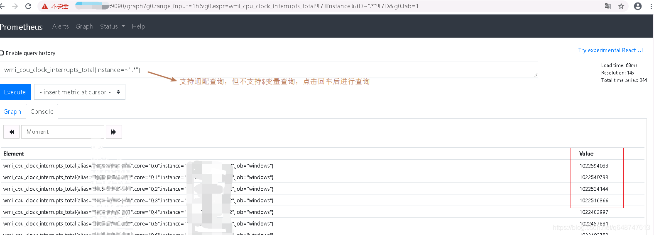Select value 1022594038
The width and height of the screenshot is (654, 235).
pyautogui.click(x=594, y=166)
